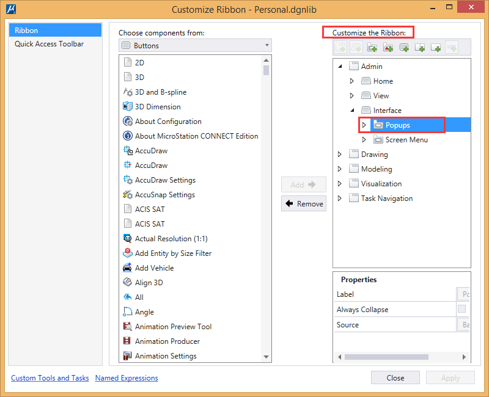Click the Add Entity by Size Filter icon

(128, 253)
